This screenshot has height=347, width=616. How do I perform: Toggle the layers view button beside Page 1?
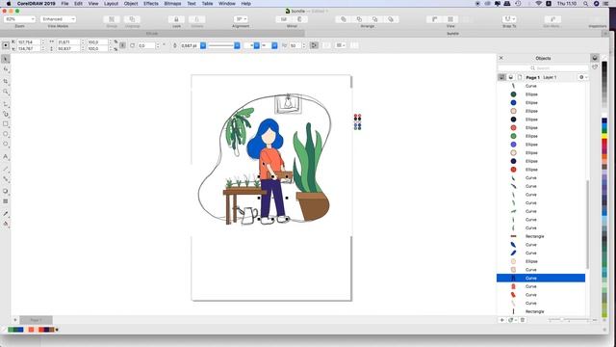[x=511, y=77]
